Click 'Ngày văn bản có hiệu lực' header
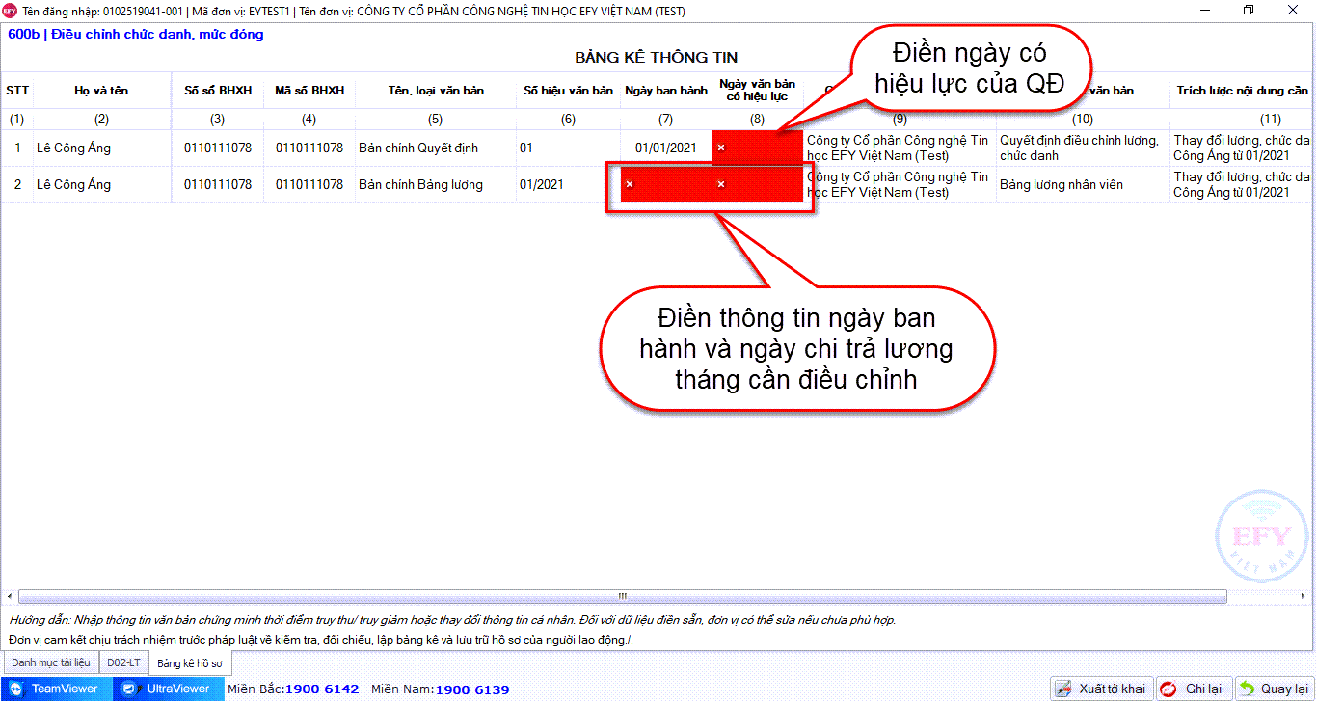 coord(758,91)
